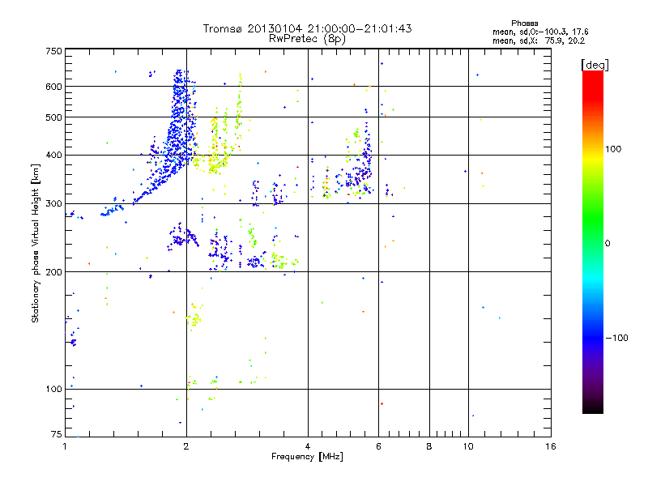Click the x-axis tick label '16'

551,446
